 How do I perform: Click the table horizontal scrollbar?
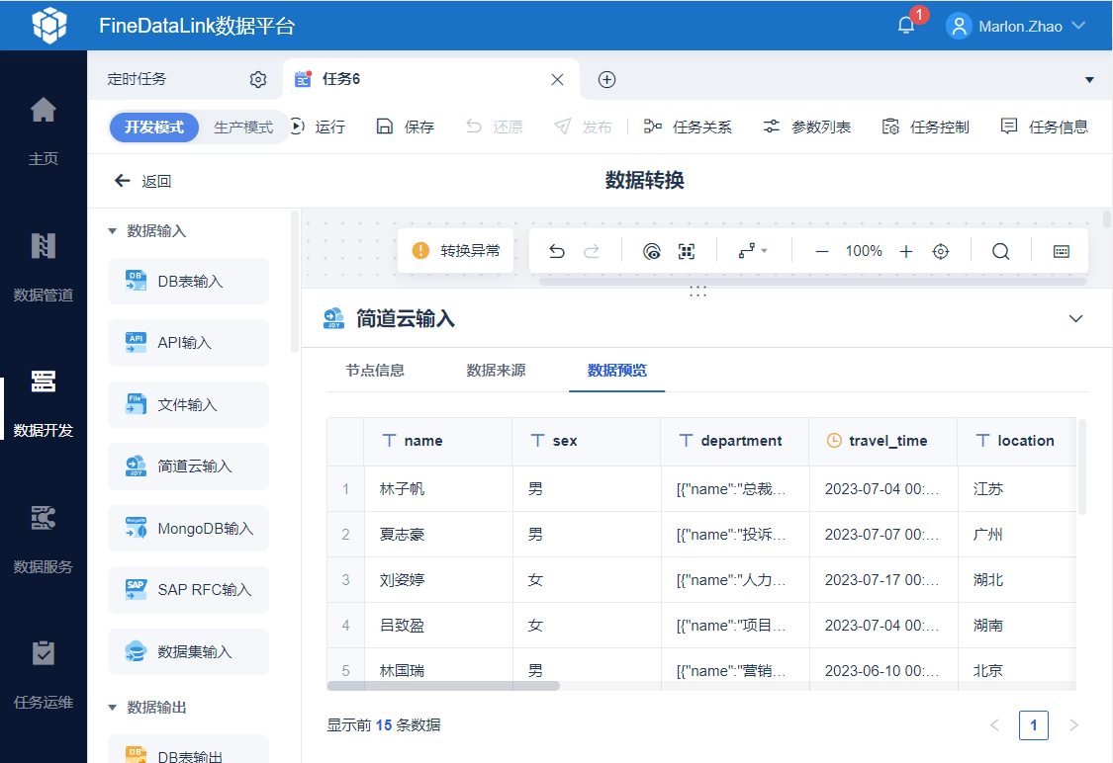(443, 686)
